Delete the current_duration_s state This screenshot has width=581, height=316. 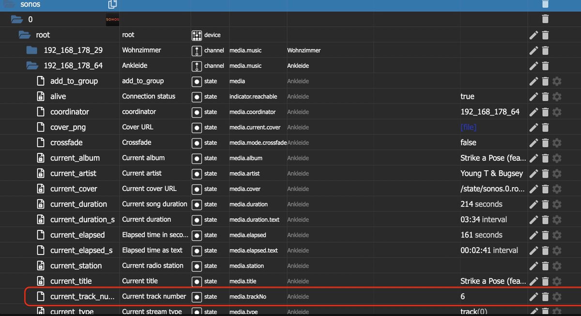coord(545,220)
